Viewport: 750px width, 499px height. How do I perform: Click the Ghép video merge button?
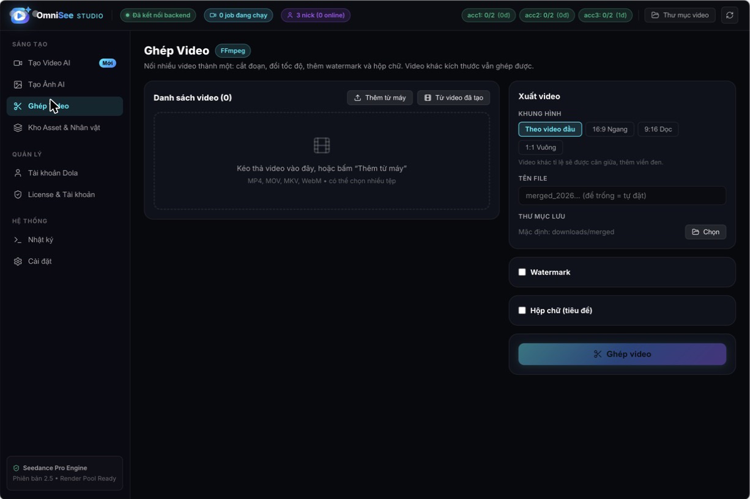point(622,354)
